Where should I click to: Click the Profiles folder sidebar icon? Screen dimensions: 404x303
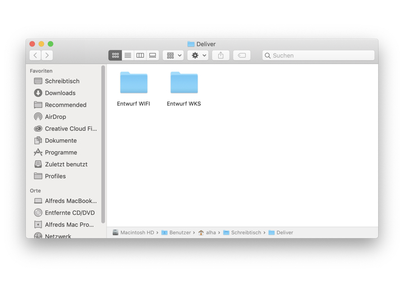coord(38,176)
